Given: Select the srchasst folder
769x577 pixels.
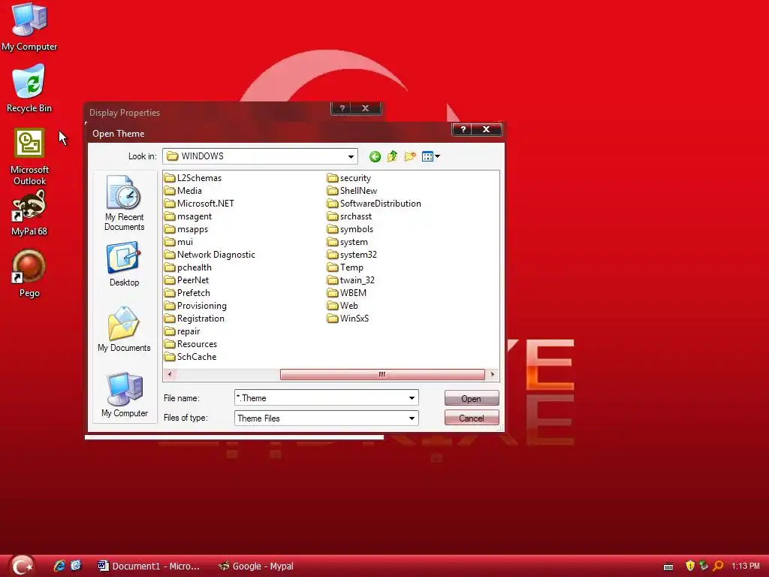Looking at the screenshot, I should [350, 216].
